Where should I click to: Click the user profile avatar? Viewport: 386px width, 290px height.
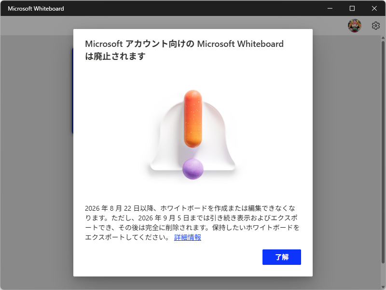tap(355, 26)
